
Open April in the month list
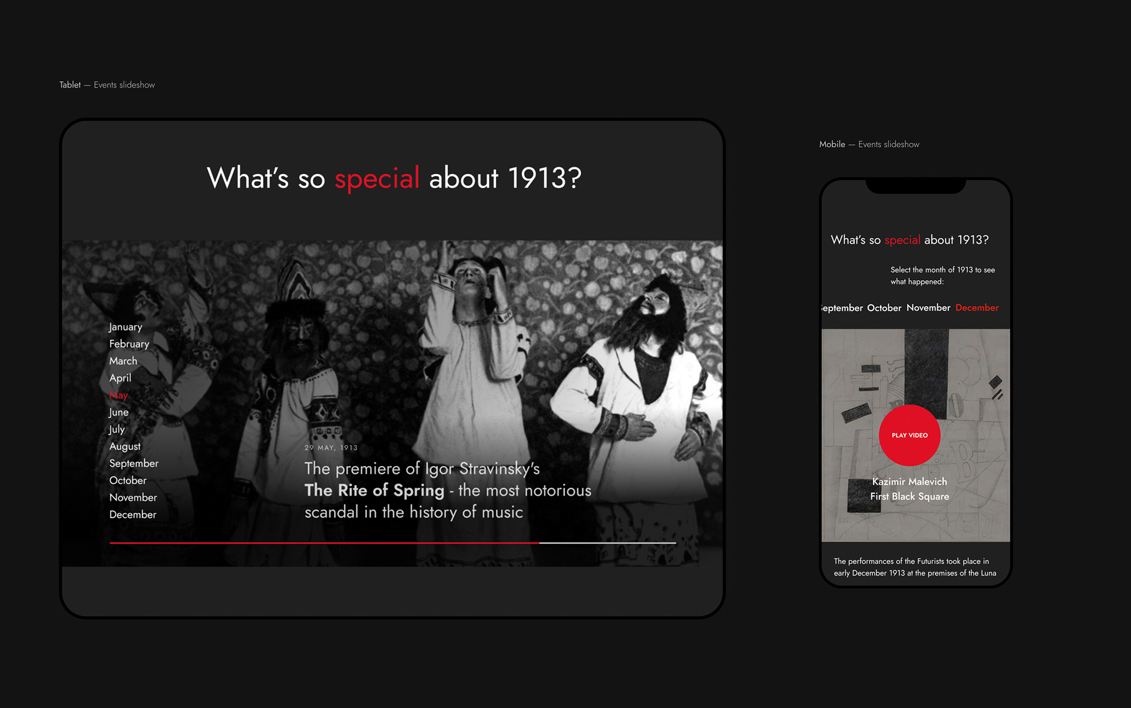click(120, 378)
